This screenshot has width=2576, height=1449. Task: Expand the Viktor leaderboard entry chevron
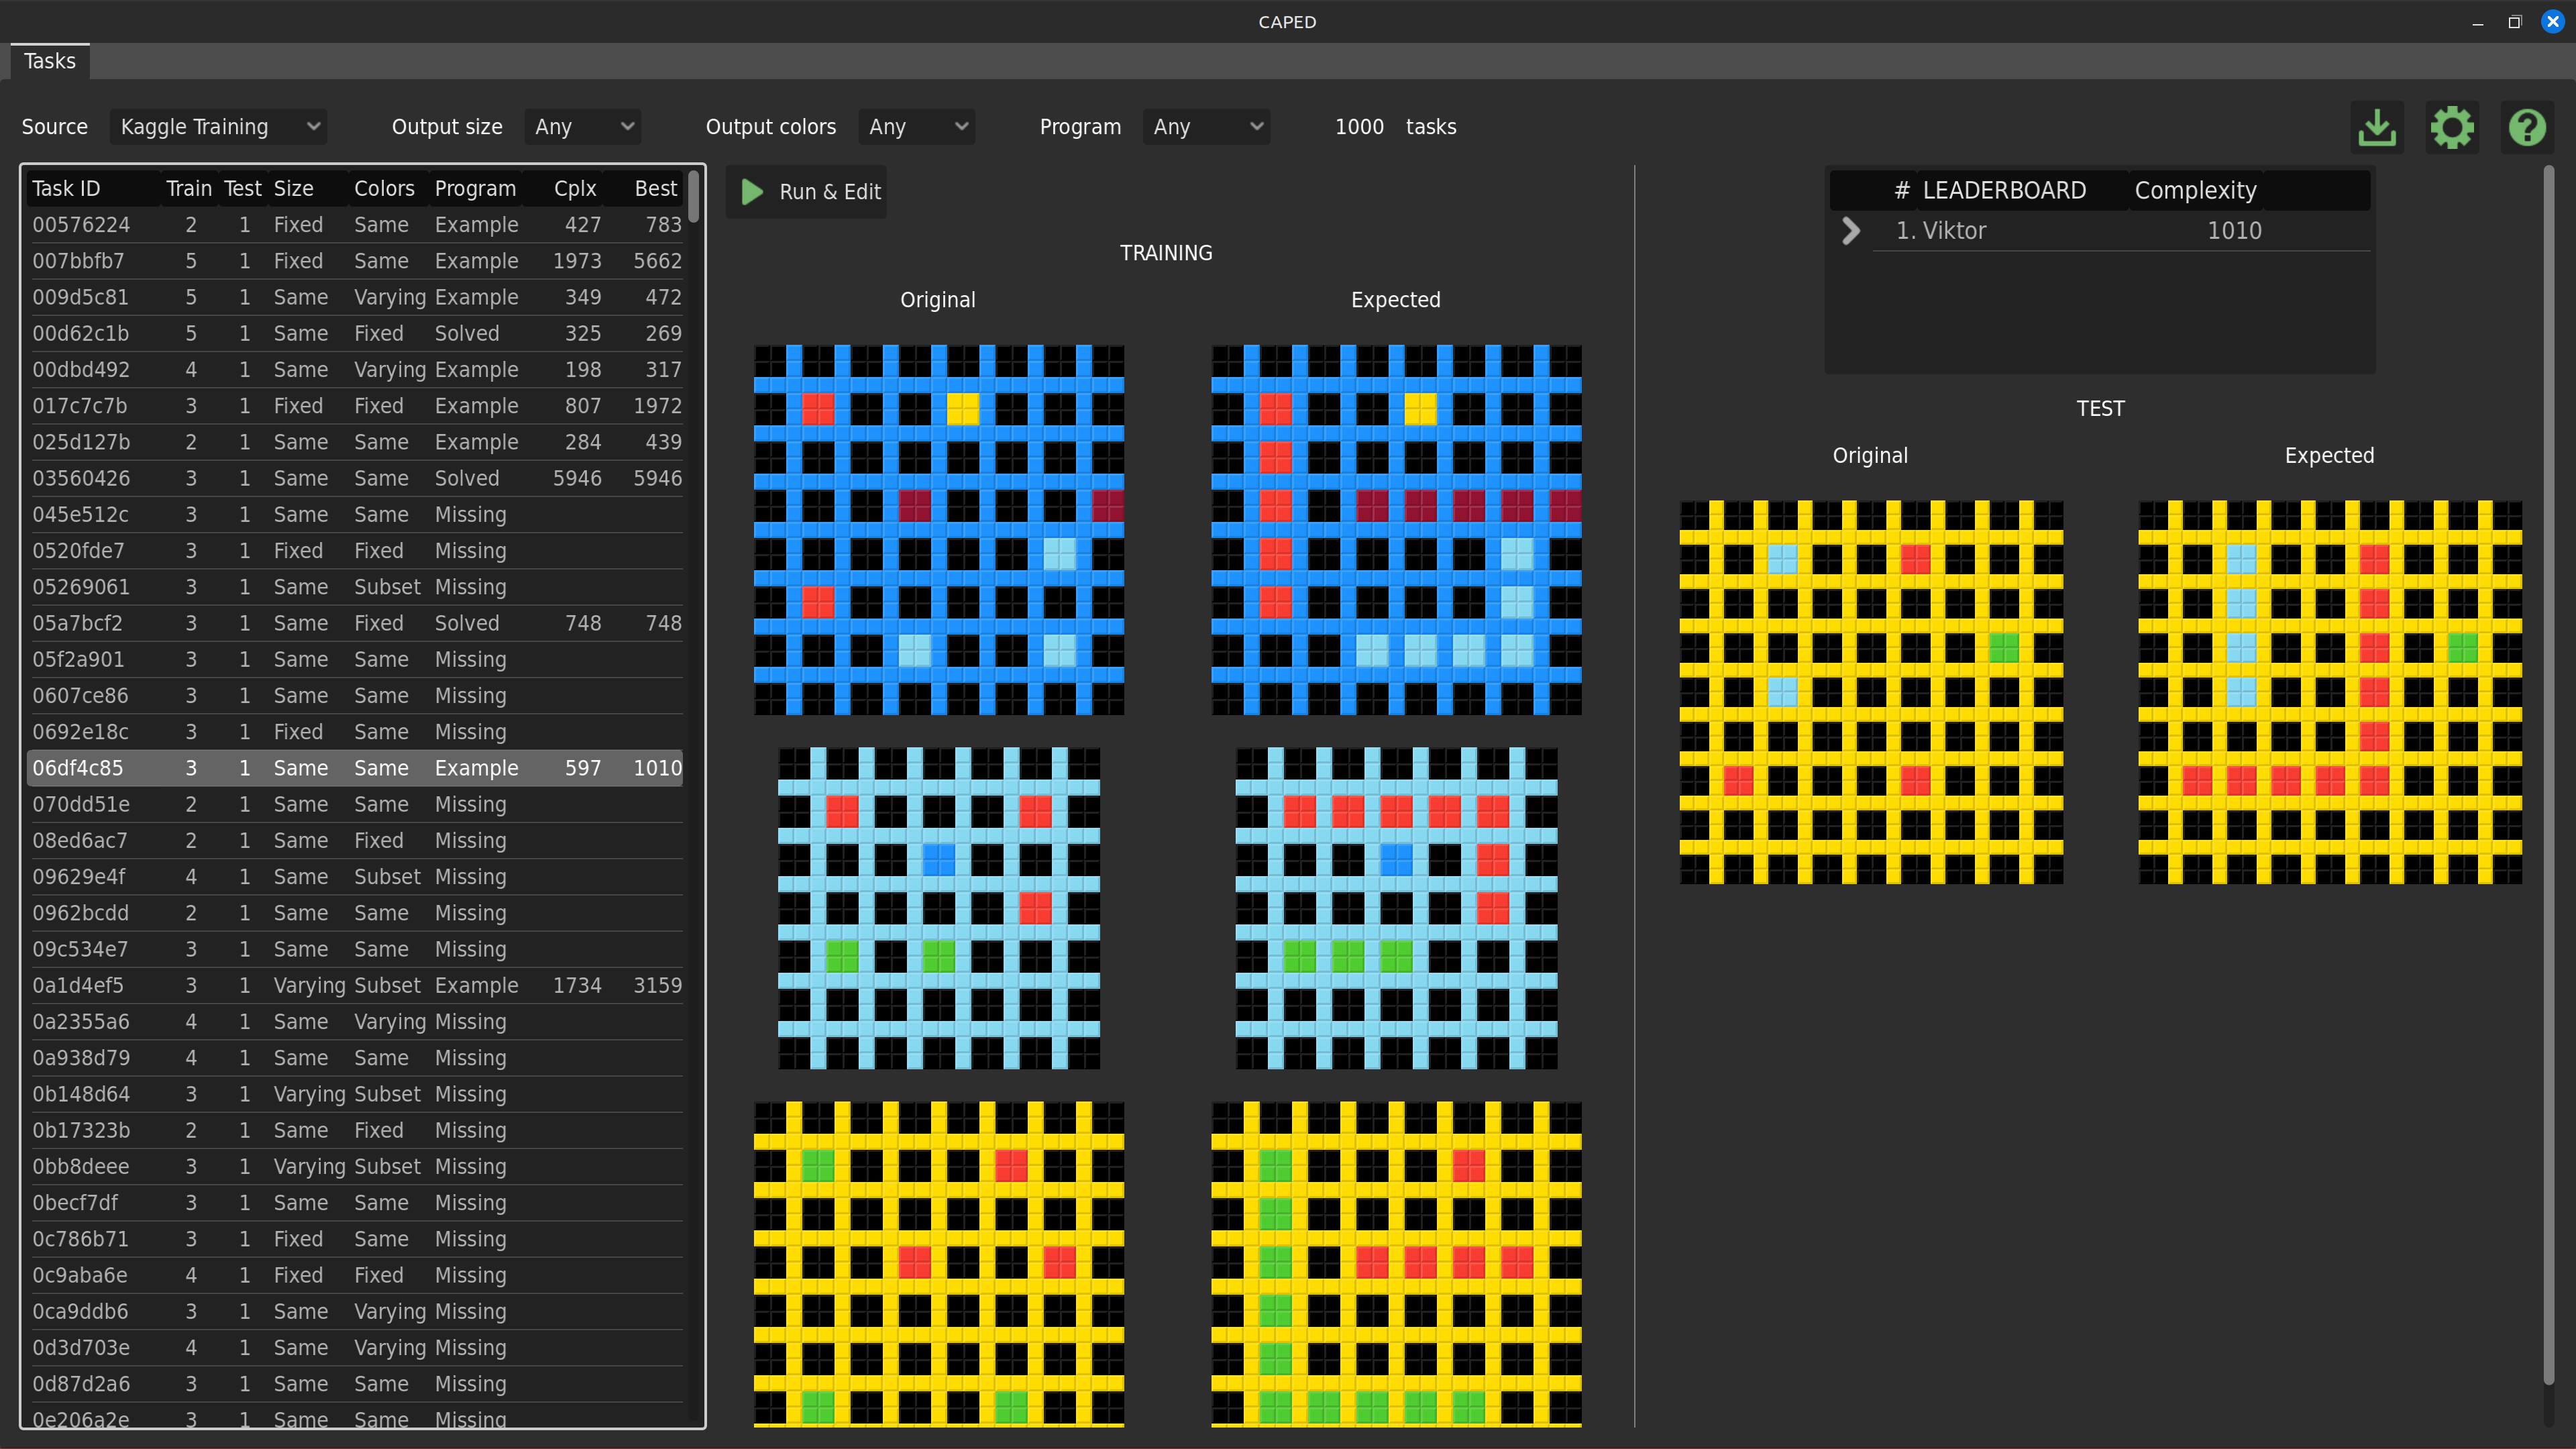click(x=1850, y=231)
